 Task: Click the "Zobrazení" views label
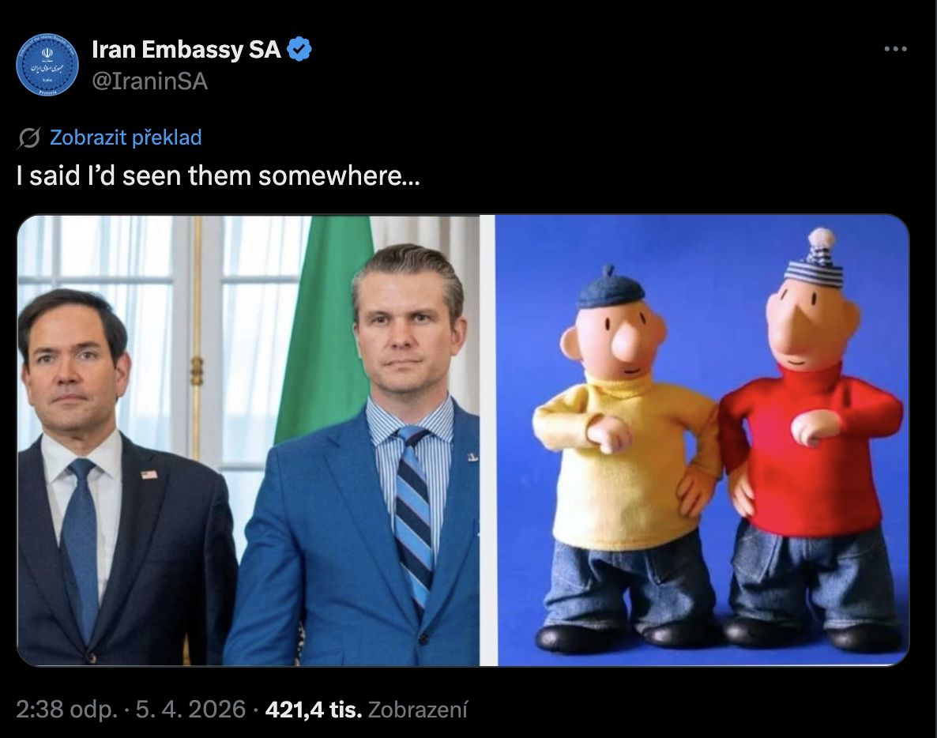418,710
